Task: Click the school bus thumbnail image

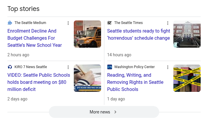Action: coord(87,34)
